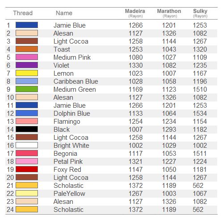Image resolution: width=223 pixels, height=219 pixels.
Task: Click the Marathon column header
Action: [x=169, y=13]
